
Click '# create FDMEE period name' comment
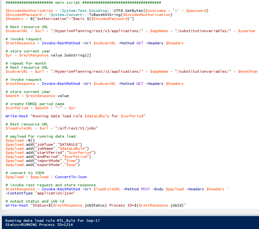coord(35,104)
